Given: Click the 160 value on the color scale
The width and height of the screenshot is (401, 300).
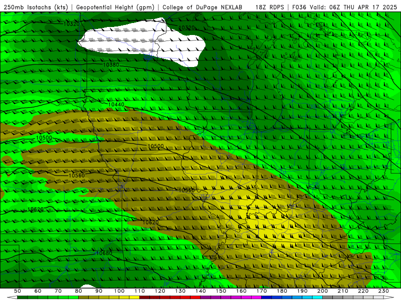Looking at the screenshot, I should (x=242, y=291).
